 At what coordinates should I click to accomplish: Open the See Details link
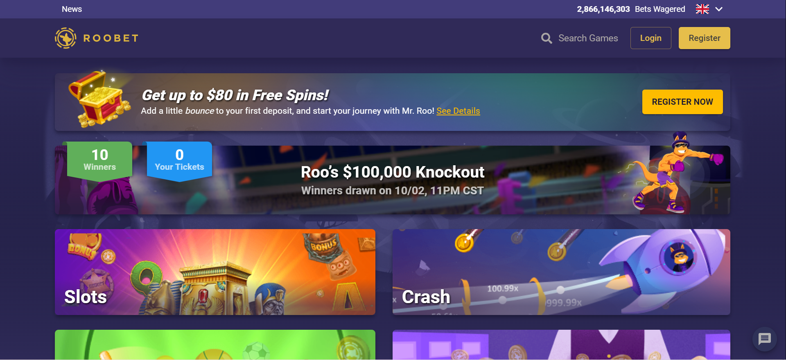[x=458, y=111]
